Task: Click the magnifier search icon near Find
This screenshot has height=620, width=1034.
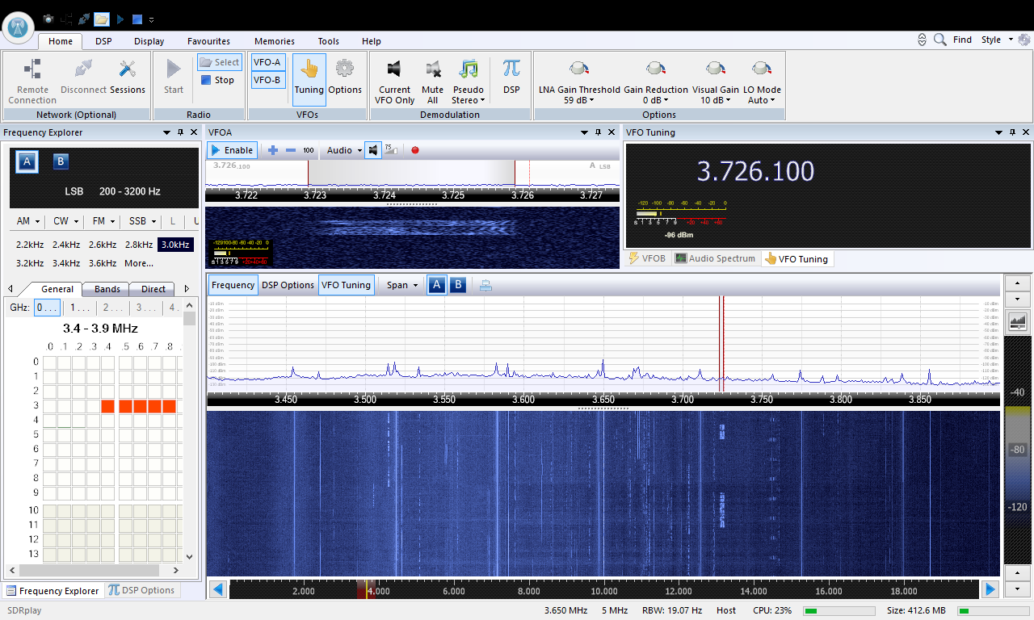Action: (940, 40)
